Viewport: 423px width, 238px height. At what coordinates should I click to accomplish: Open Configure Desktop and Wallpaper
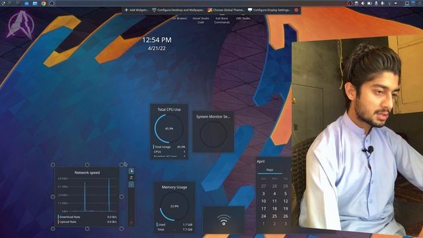click(178, 10)
